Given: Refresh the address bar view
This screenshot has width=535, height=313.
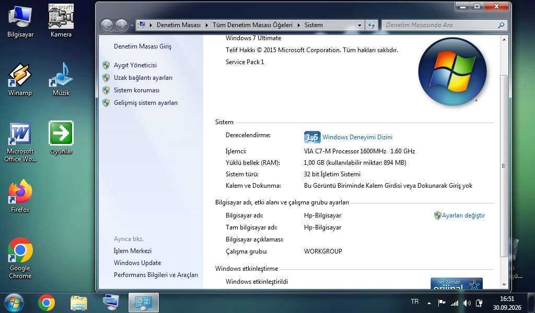Looking at the screenshot, I should [x=371, y=25].
